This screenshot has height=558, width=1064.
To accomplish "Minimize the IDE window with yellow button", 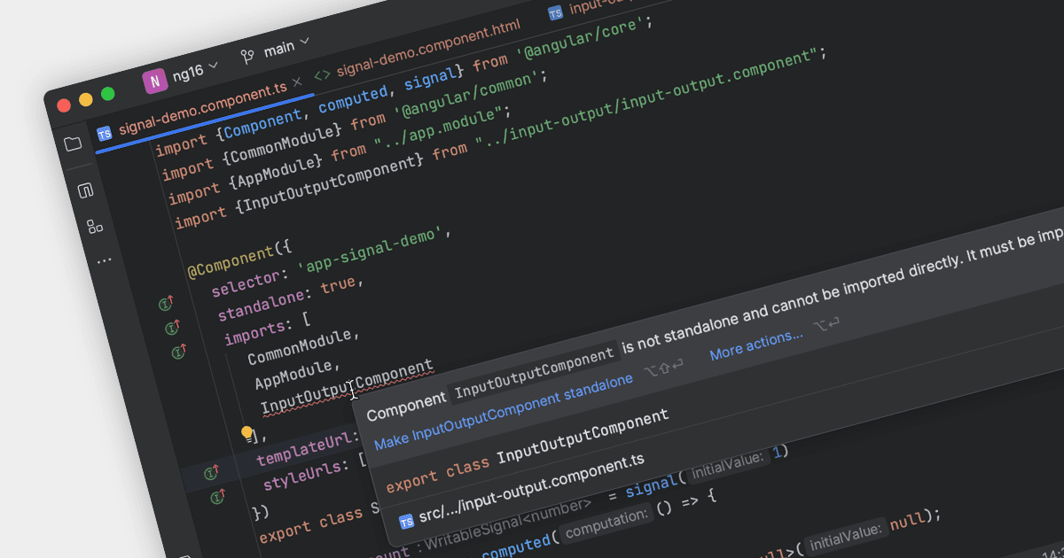I will click(x=86, y=99).
